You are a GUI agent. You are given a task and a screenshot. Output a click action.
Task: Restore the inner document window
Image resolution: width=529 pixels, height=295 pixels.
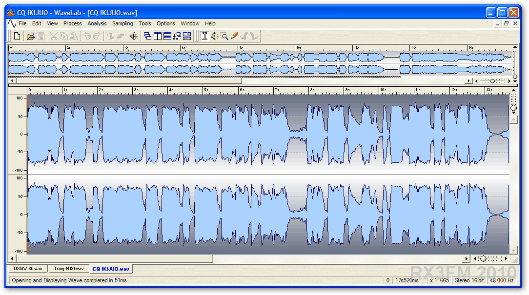(x=506, y=23)
